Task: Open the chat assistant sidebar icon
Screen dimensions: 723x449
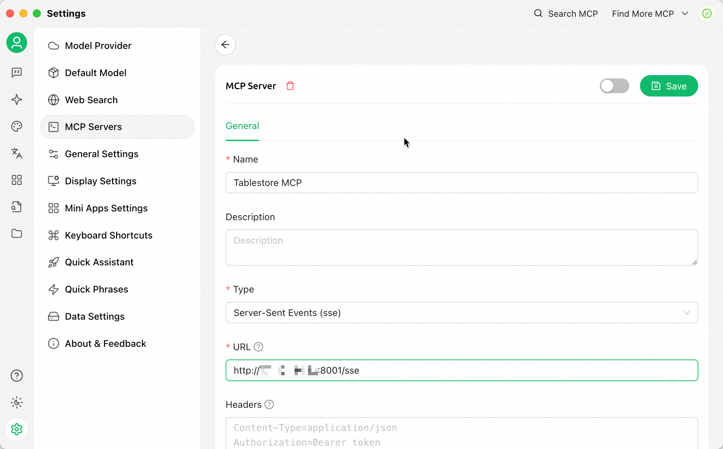Action: (x=17, y=72)
